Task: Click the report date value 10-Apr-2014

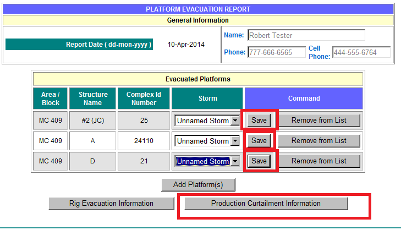Action: [x=186, y=44]
